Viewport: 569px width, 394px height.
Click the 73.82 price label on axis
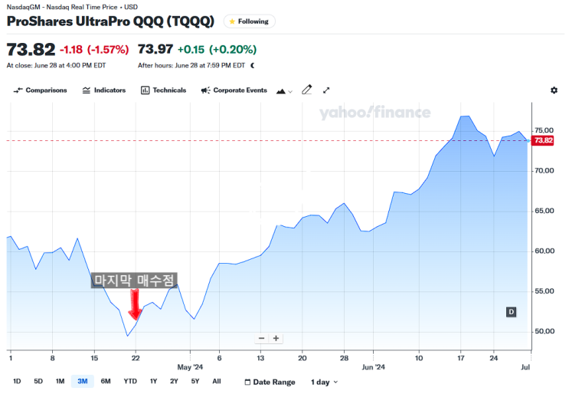[543, 140]
